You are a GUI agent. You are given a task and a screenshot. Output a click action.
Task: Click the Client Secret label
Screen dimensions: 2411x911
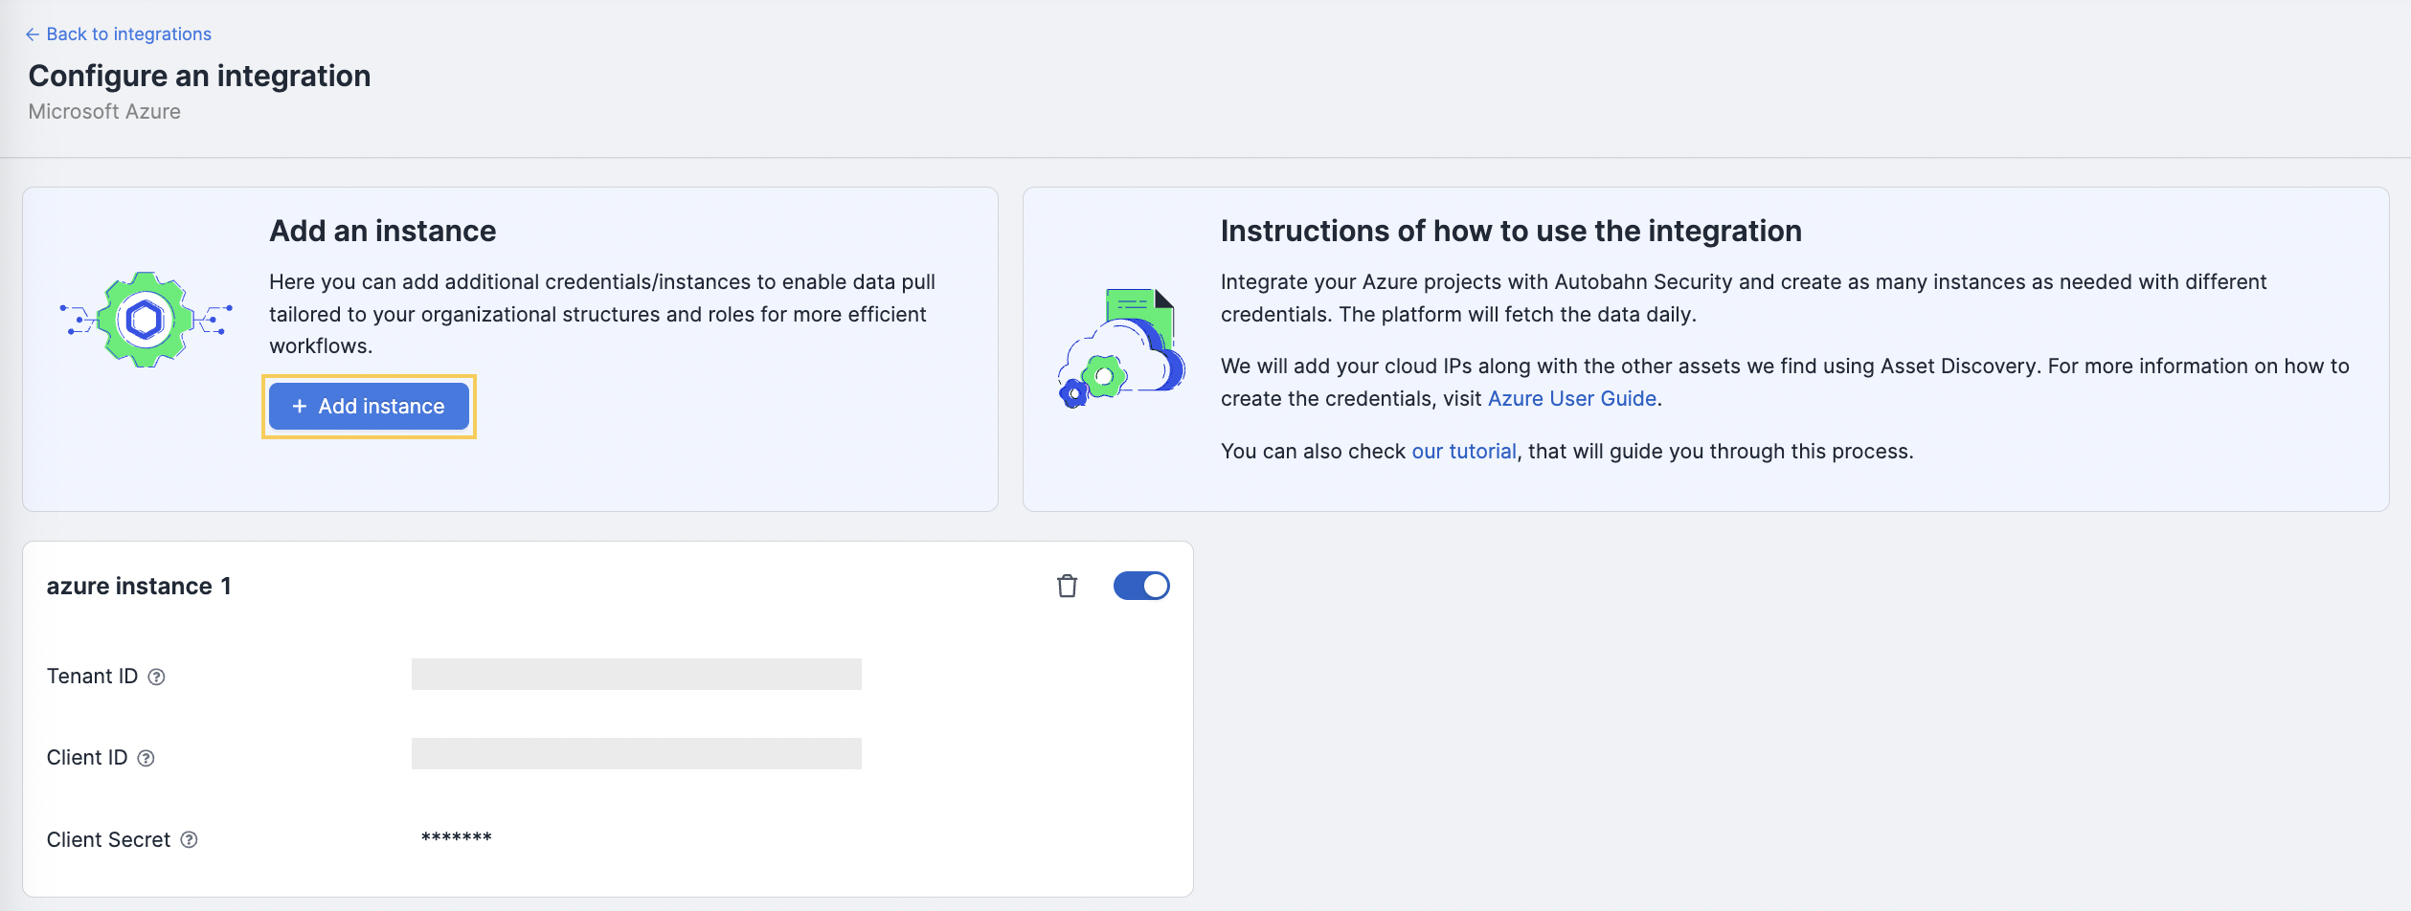108,839
